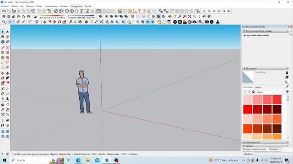293x164 pixels.
Task: Open the Cámara menu
Action: click(x=29, y=6)
